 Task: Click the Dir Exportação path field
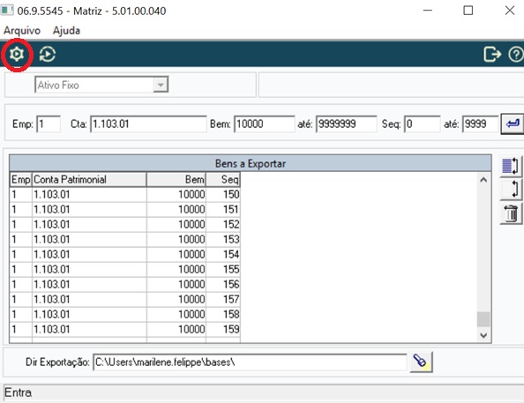[x=250, y=362]
